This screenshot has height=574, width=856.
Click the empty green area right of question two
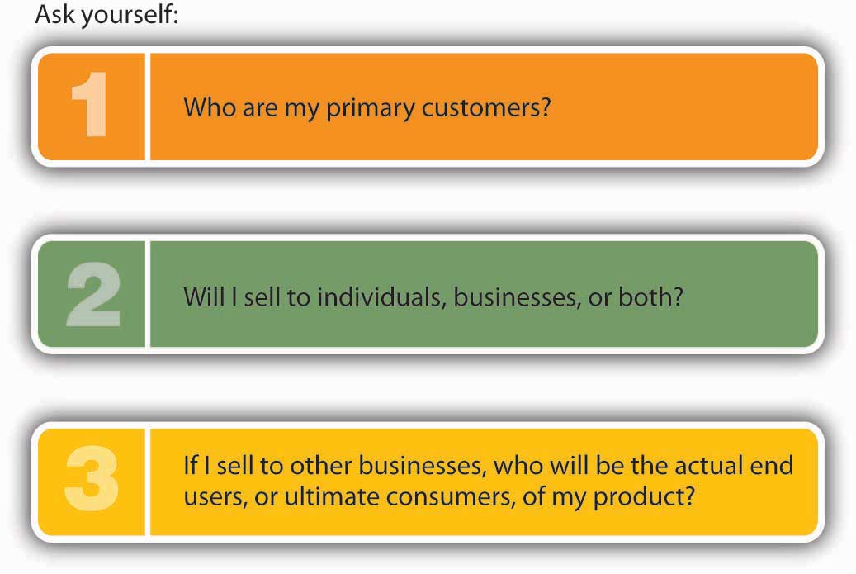click(750, 294)
